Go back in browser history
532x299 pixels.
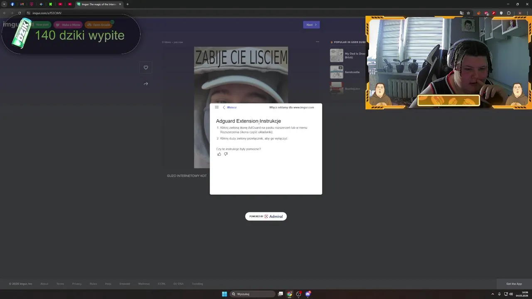[5, 13]
